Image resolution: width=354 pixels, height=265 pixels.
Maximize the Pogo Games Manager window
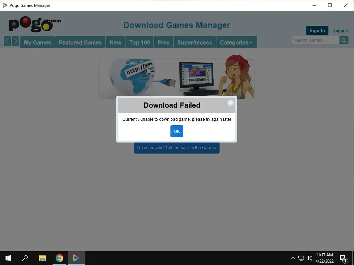pos(329,5)
